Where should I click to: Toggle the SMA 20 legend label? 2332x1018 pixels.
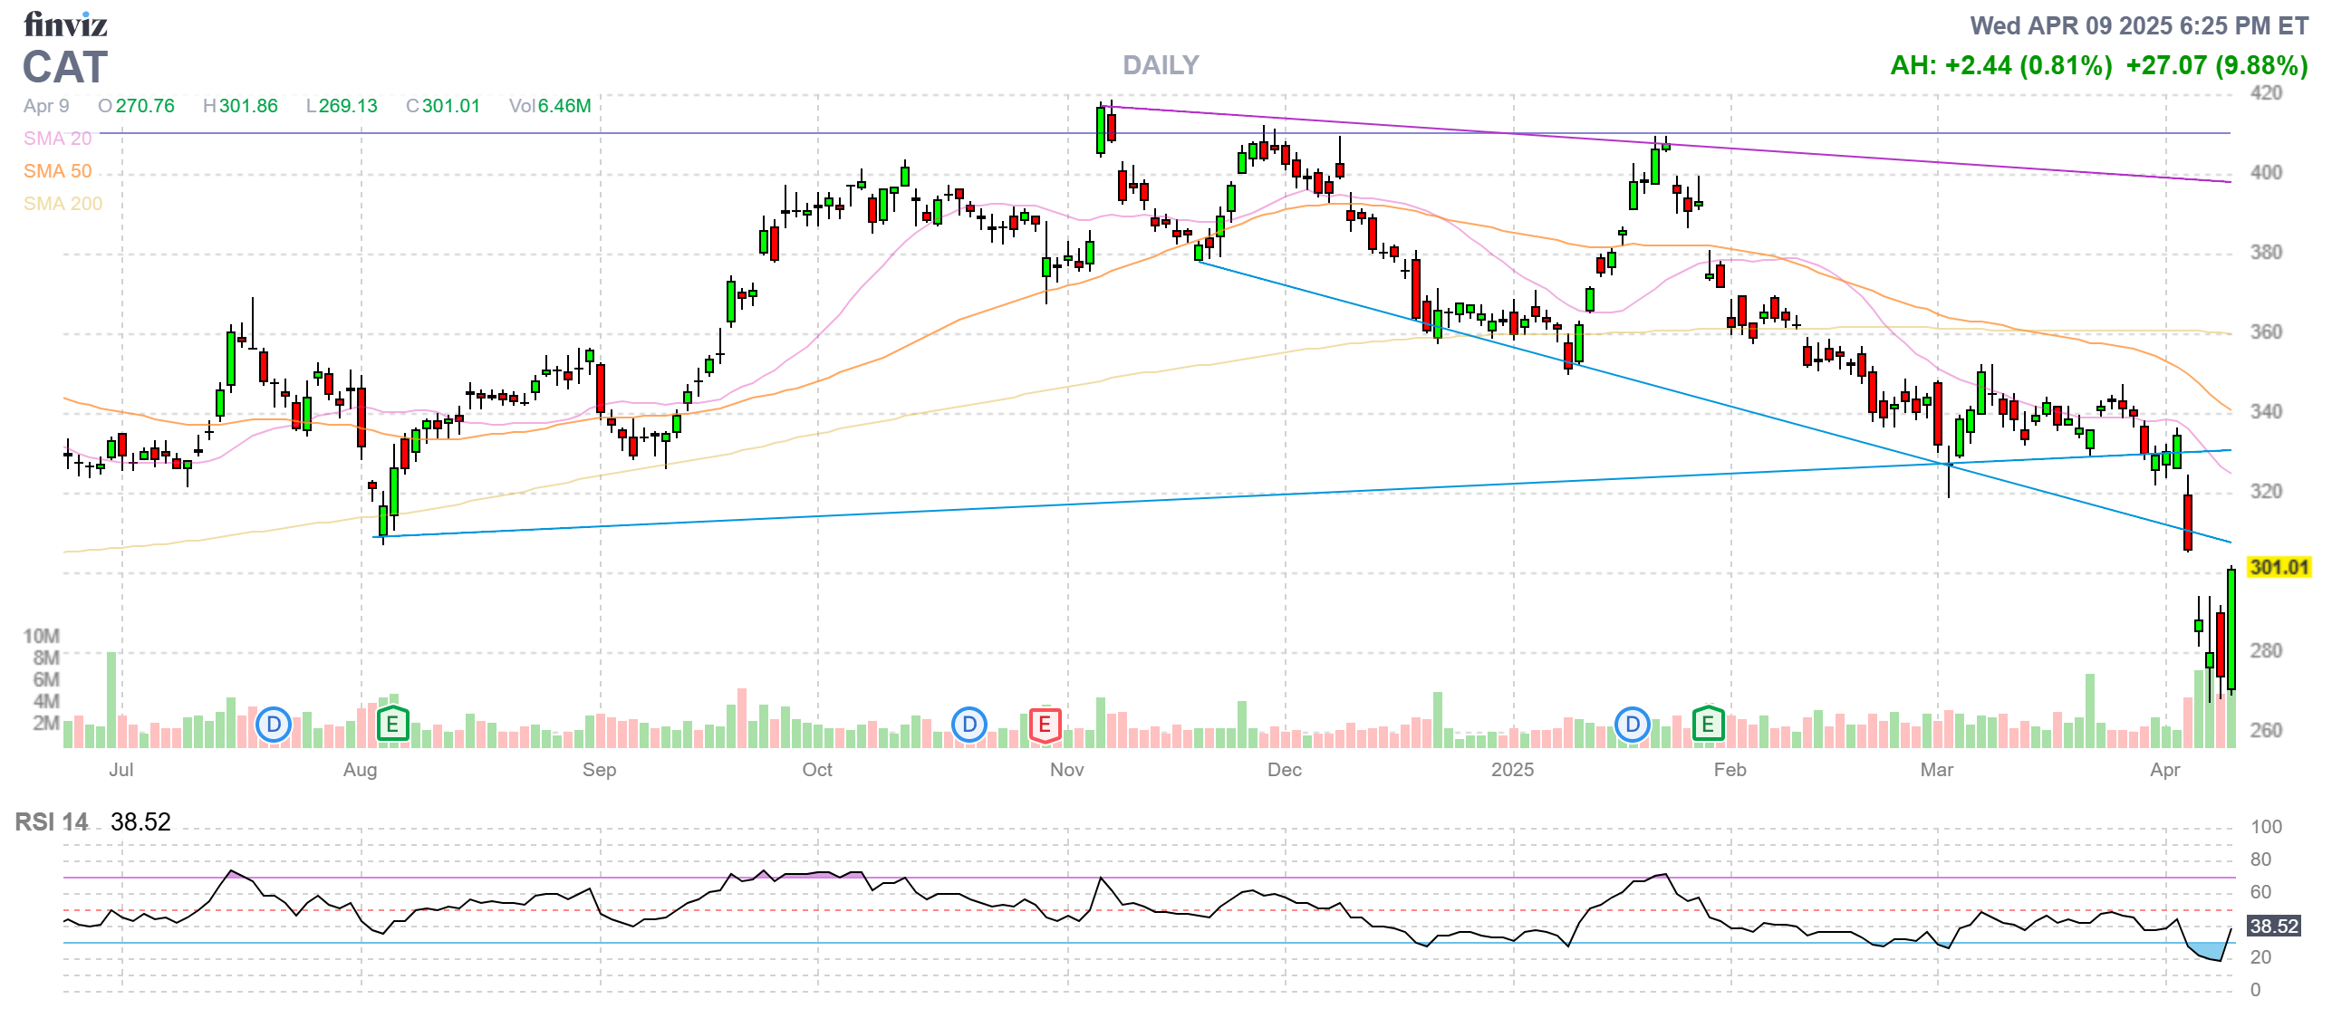(x=58, y=139)
